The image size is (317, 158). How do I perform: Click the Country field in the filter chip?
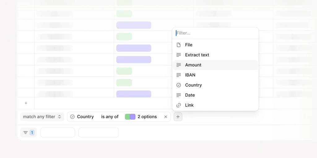(85, 117)
